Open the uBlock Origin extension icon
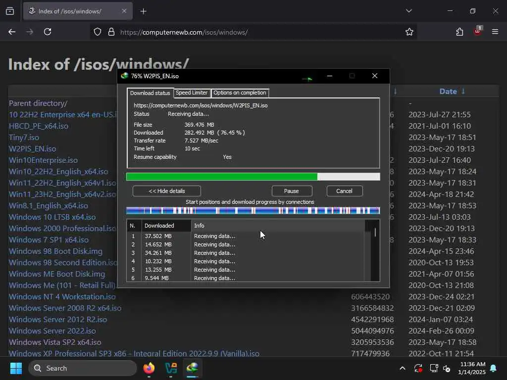The height and width of the screenshot is (380, 507). pos(478,31)
